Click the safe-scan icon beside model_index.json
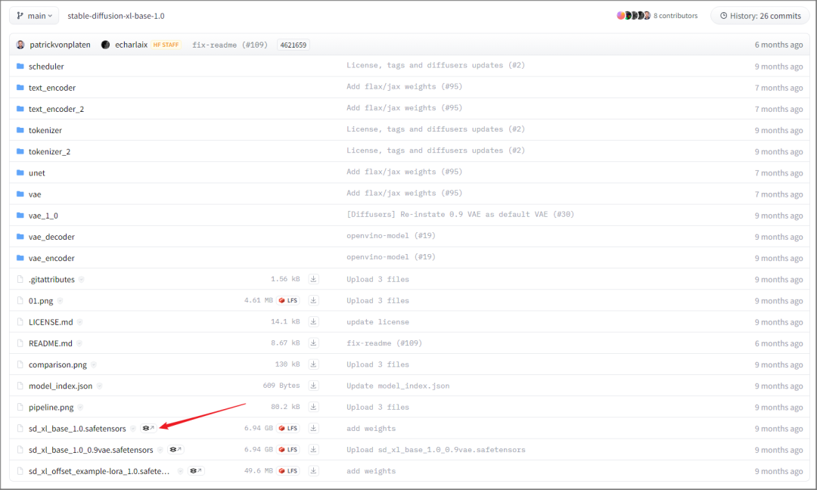Viewport: 817px width, 490px height. point(99,386)
